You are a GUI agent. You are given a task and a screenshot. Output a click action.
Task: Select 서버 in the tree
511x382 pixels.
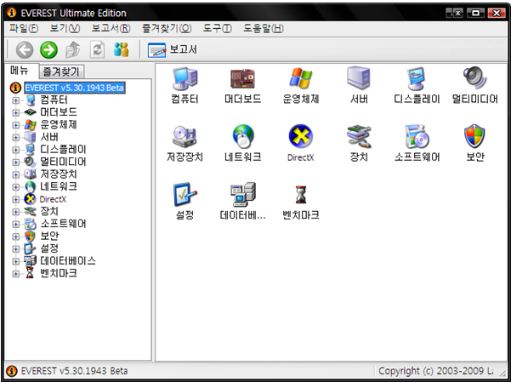[x=49, y=137]
